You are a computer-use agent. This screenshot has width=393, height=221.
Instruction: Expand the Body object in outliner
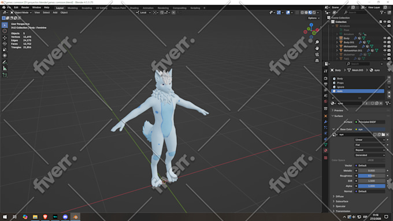coord(337,38)
